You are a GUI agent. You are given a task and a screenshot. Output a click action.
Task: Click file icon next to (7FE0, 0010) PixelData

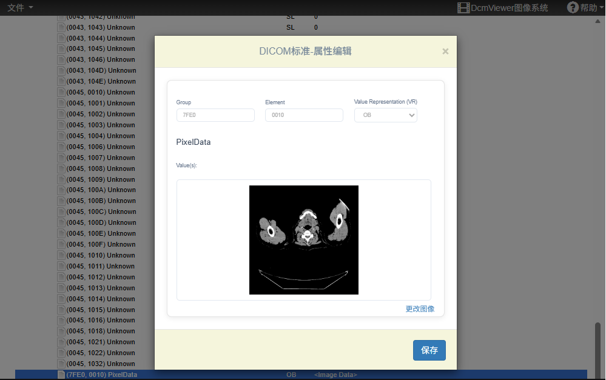[61, 375]
